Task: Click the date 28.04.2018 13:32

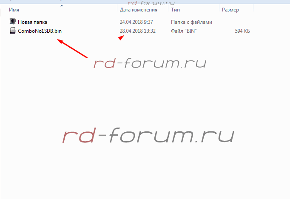Action: 138,31
